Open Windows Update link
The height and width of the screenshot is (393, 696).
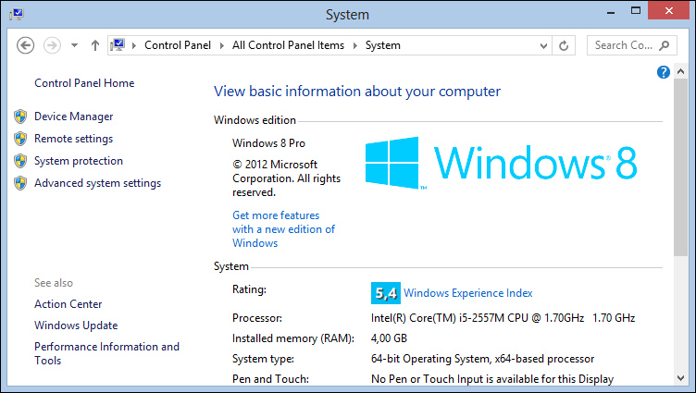click(76, 325)
